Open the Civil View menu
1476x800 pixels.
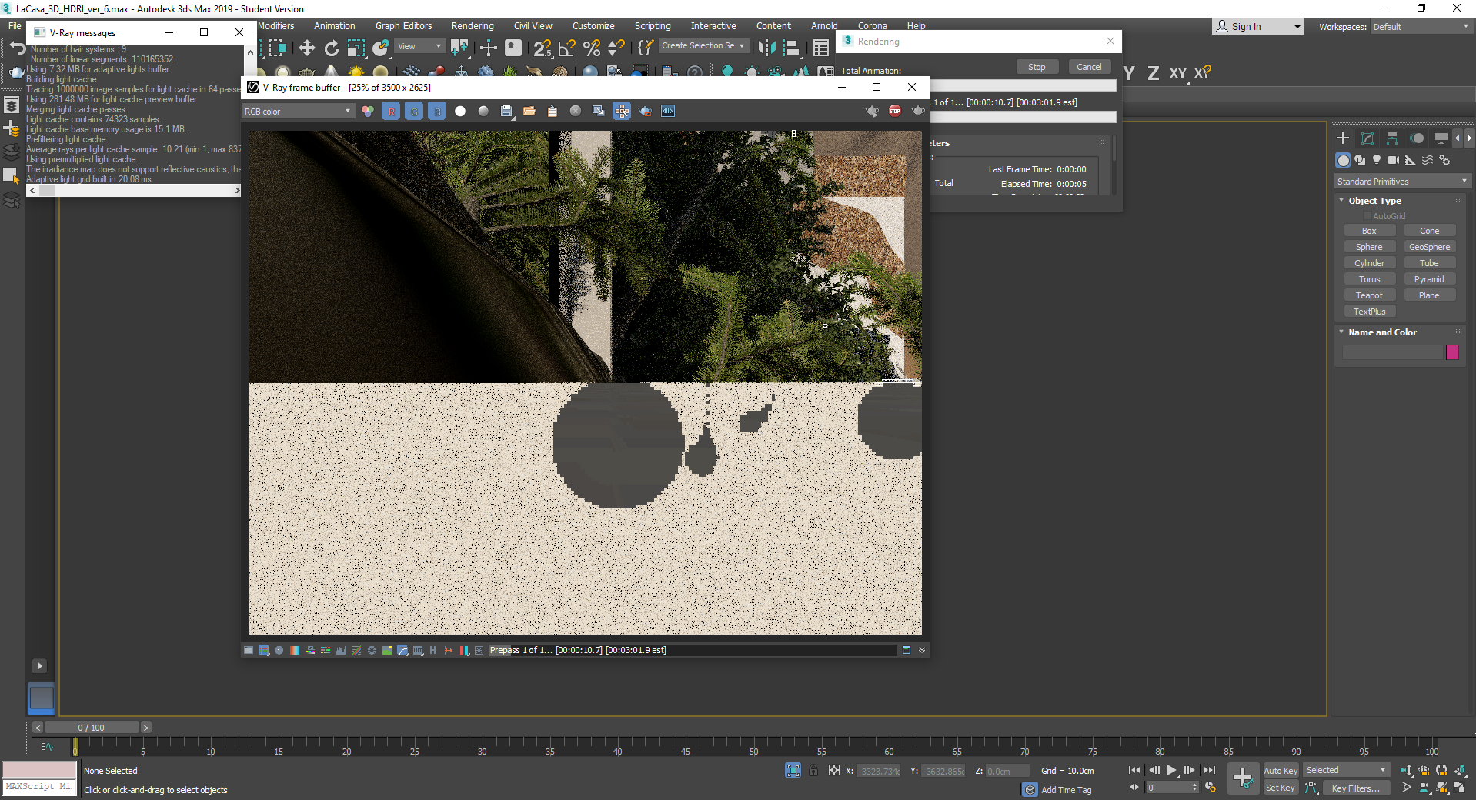[533, 26]
